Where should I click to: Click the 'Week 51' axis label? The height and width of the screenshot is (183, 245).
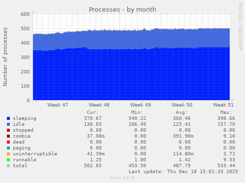click(x=223, y=105)
